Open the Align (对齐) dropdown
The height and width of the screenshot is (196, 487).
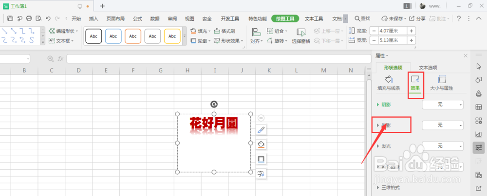(257, 36)
